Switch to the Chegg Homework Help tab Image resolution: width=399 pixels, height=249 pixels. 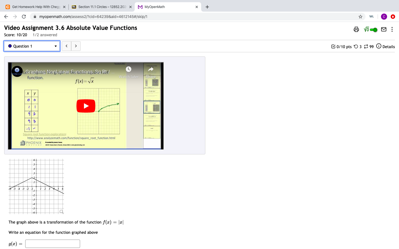pos(36,7)
